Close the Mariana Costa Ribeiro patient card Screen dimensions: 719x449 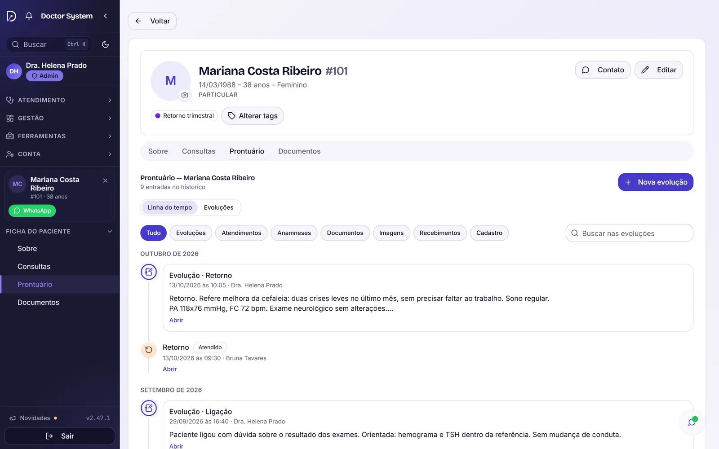coord(105,180)
